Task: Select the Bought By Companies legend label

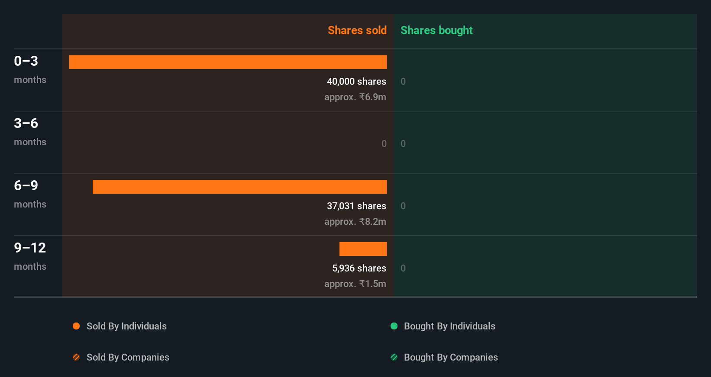Action: pos(451,357)
